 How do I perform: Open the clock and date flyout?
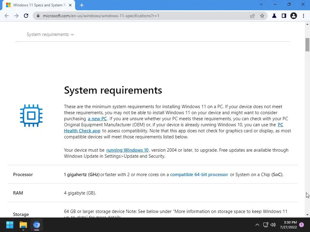(289, 225)
